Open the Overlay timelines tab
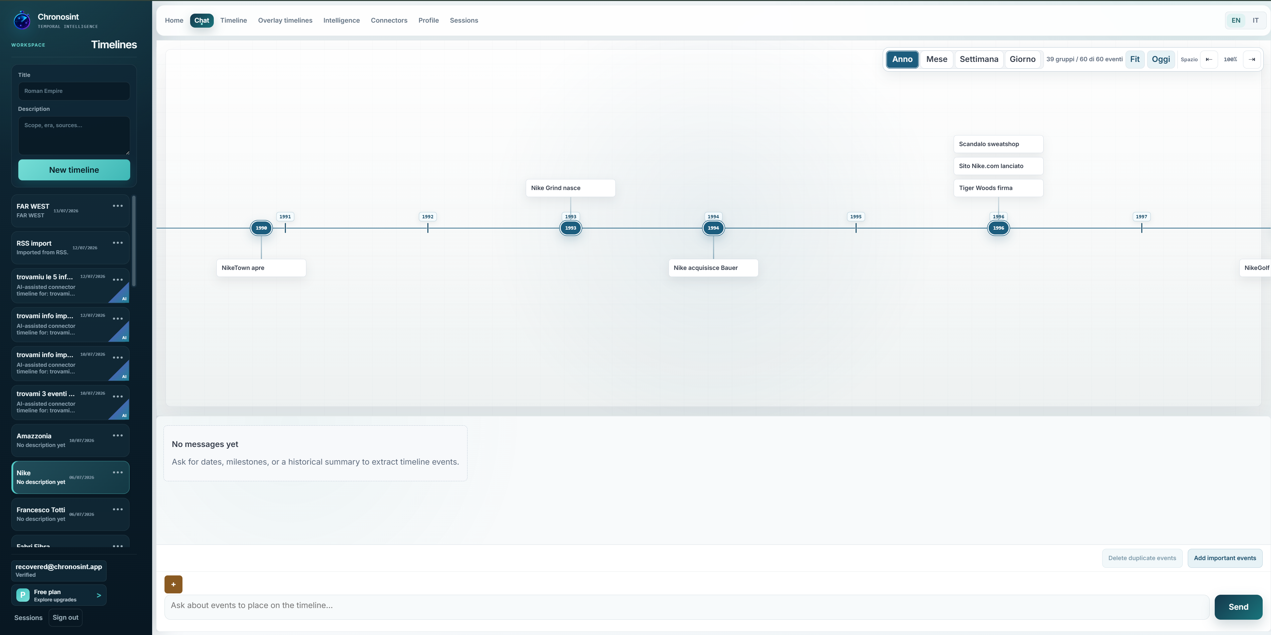1271x635 pixels. point(285,20)
